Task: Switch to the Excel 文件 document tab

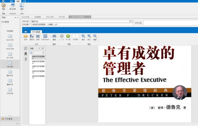Action: pos(25,17)
